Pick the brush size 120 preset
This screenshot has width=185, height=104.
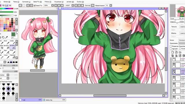[x=13, y=89]
